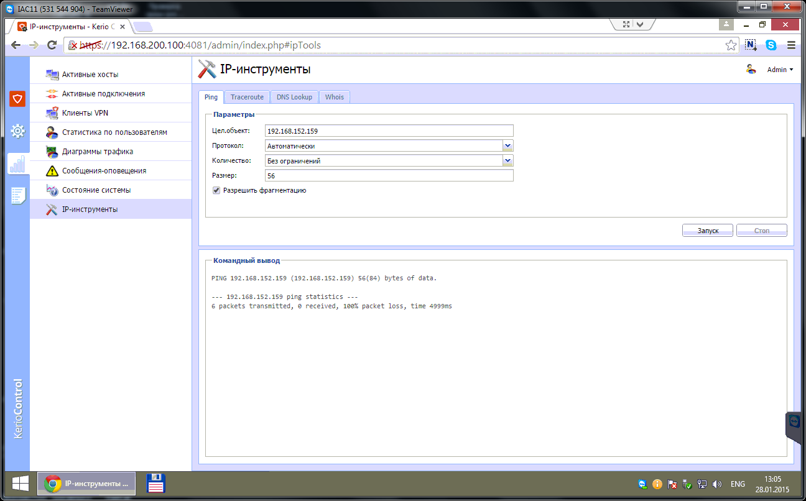Select the bar chart status section icon
The width and height of the screenshot is (806, 501).
(17, 164)
